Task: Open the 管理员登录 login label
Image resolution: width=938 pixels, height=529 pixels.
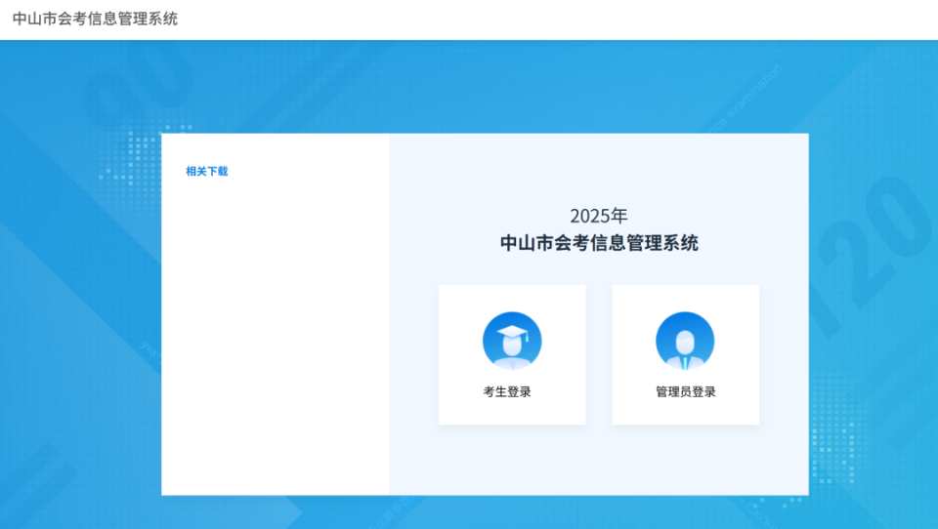Action: coord(686,391)
